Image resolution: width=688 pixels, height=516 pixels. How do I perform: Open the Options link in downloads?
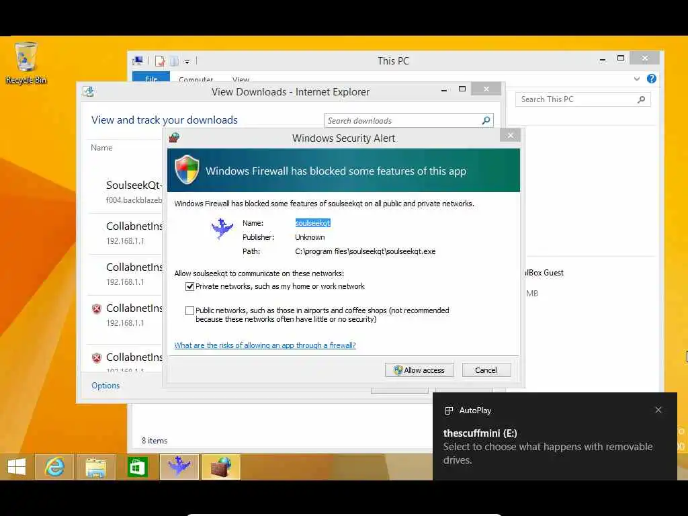105,385
